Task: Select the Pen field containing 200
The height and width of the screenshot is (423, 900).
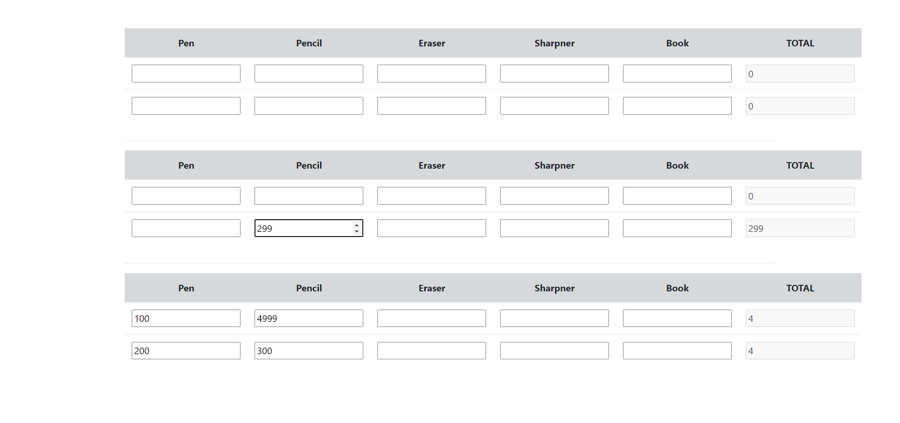Action: [186, 350]
